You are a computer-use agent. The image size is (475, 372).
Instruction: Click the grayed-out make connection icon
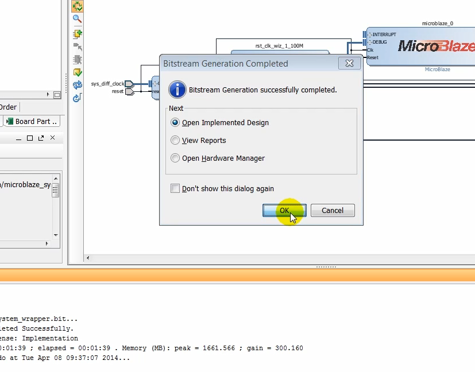point(78,46)
